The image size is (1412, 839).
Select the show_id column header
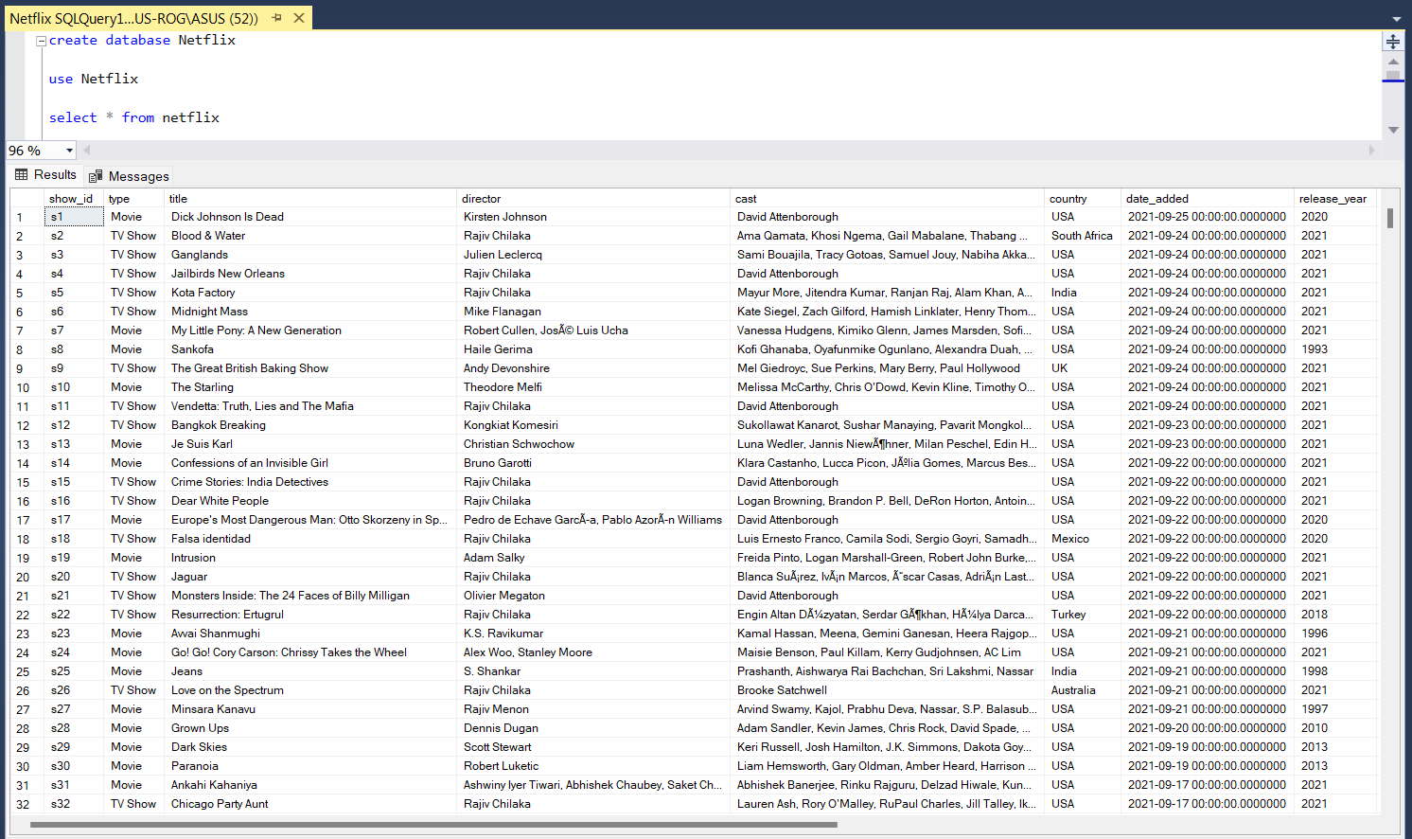[x=73, y=199]
